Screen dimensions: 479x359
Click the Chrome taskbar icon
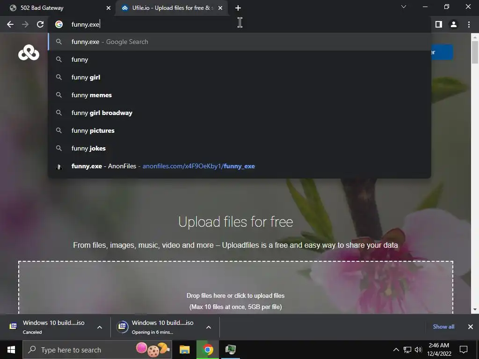pyautogui.click(x=208, y=350)
